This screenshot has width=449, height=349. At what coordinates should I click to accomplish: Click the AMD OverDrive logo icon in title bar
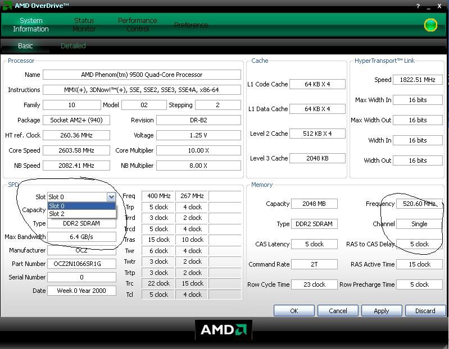[7, 6]
